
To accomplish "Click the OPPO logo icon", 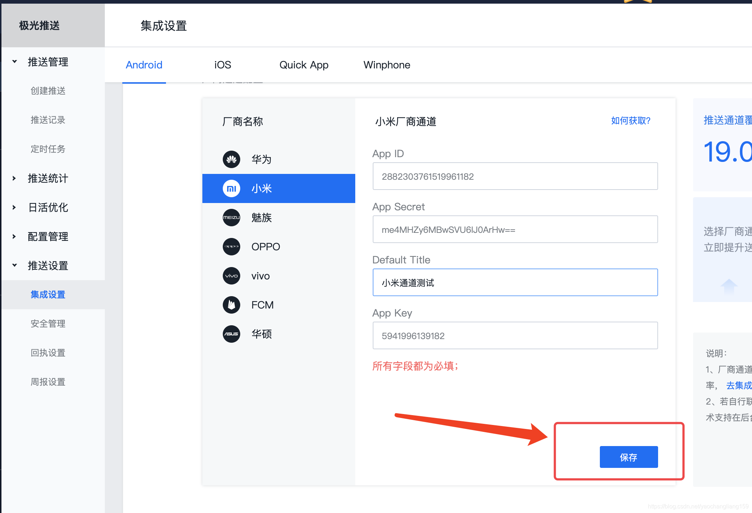I will pos(231,247).
